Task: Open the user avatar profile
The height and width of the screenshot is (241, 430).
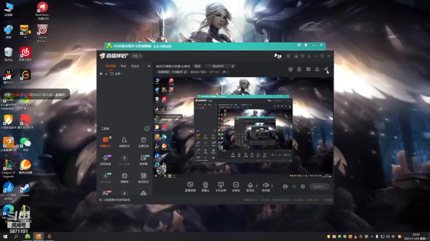Action: point(278,56)
